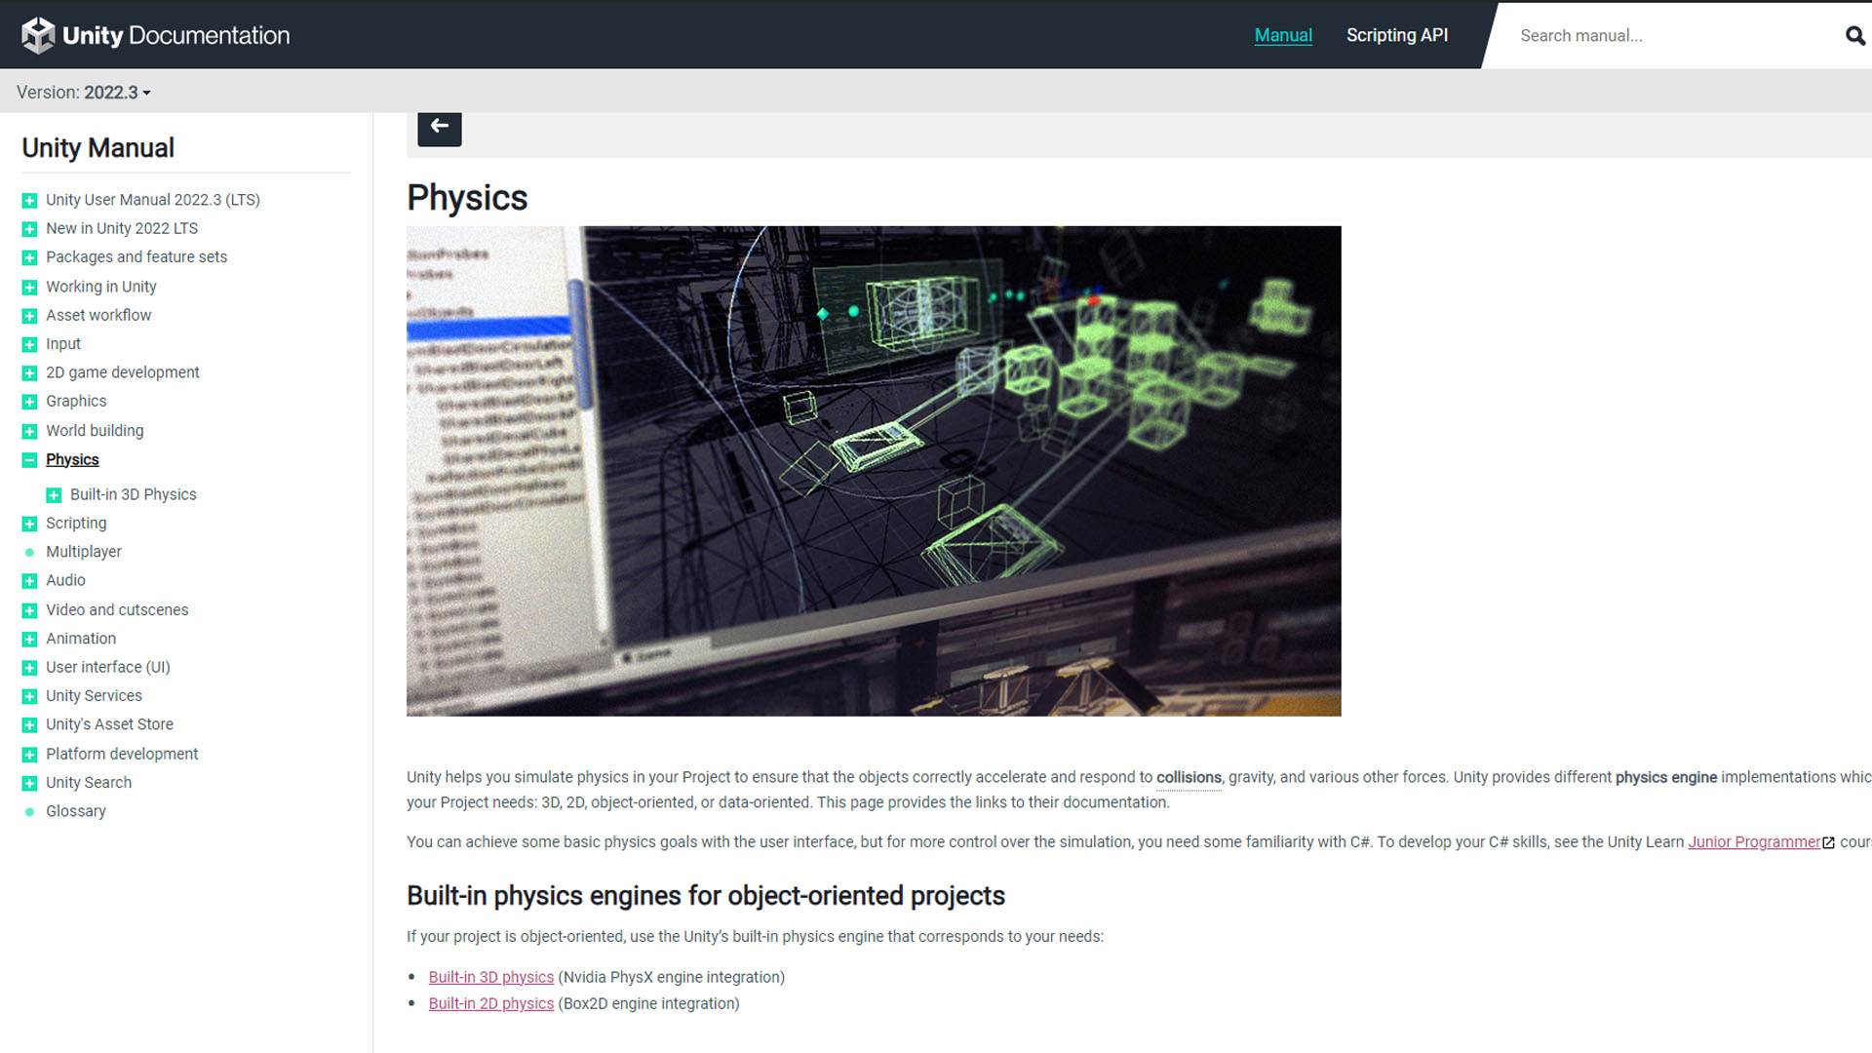Expand the World building section

point(29,431)
